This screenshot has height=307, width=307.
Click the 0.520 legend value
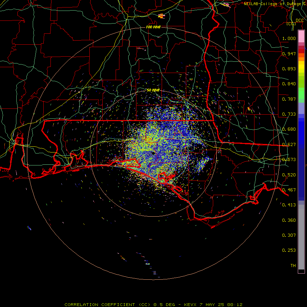point(289,175)
